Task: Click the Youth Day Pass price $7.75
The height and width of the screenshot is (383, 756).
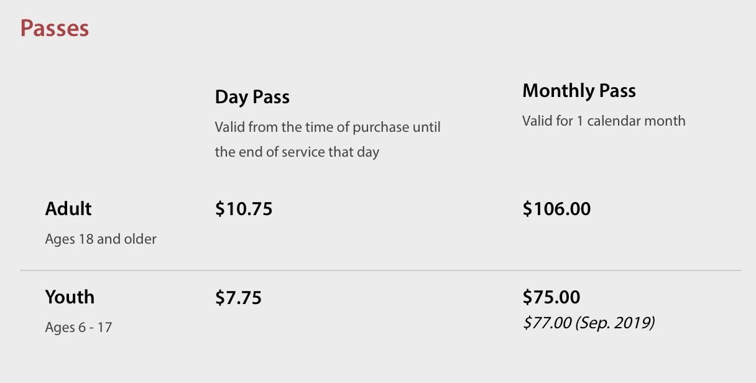Action: point(238,298)
